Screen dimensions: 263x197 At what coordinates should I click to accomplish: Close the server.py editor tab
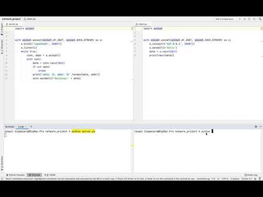(x=20, y=24)
